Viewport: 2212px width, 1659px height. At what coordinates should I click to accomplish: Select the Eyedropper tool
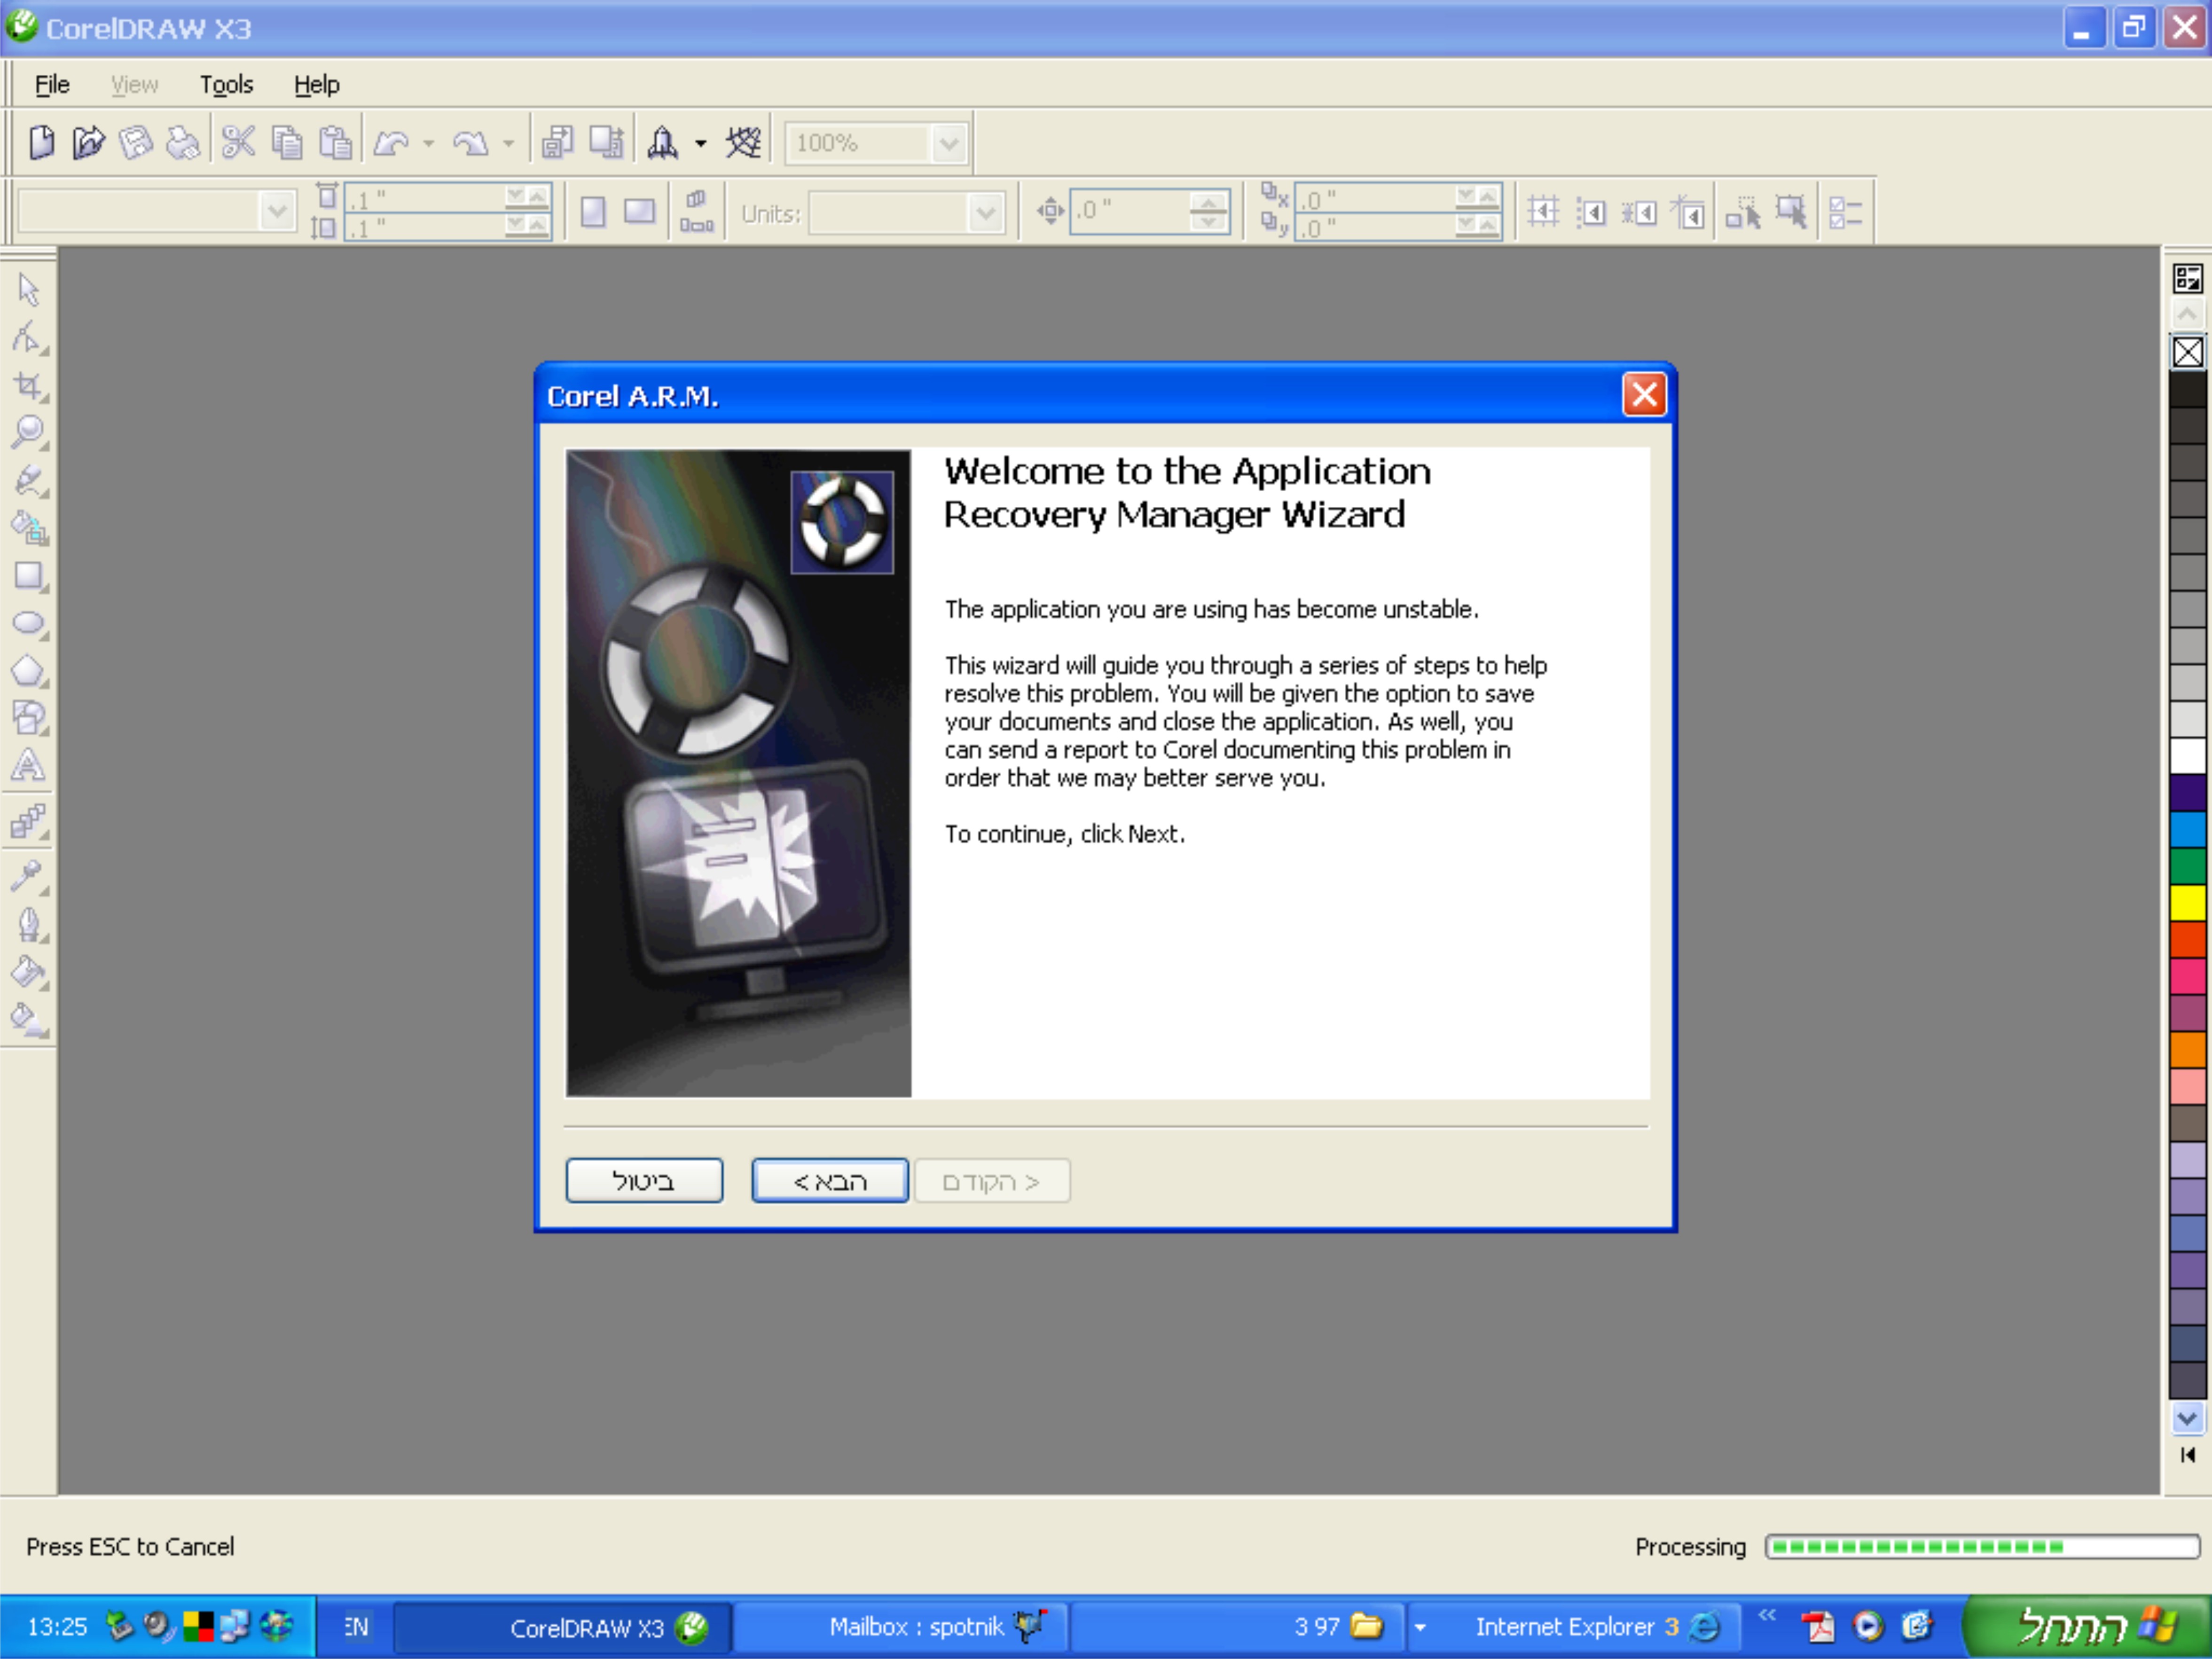click(26, 876)
